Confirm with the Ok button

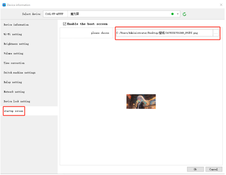pos(195,169)
